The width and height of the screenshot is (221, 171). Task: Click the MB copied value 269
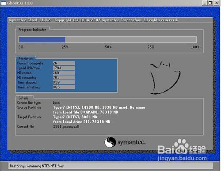coord(64,72)
